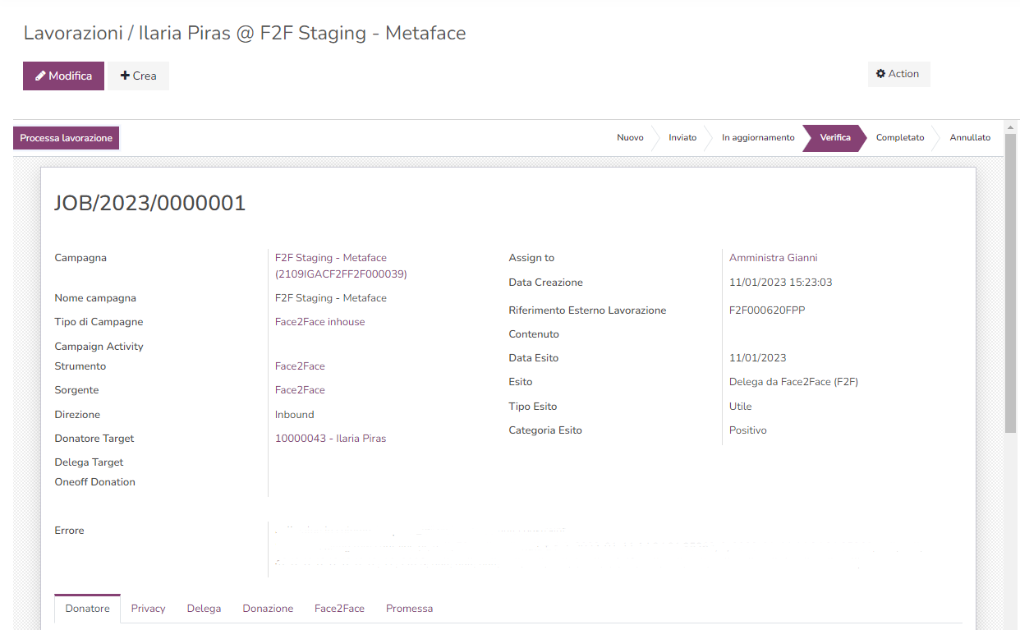Select In aggiornamento status stage
The height and width of the screenshot is (630, 1020).
(757, 138)
